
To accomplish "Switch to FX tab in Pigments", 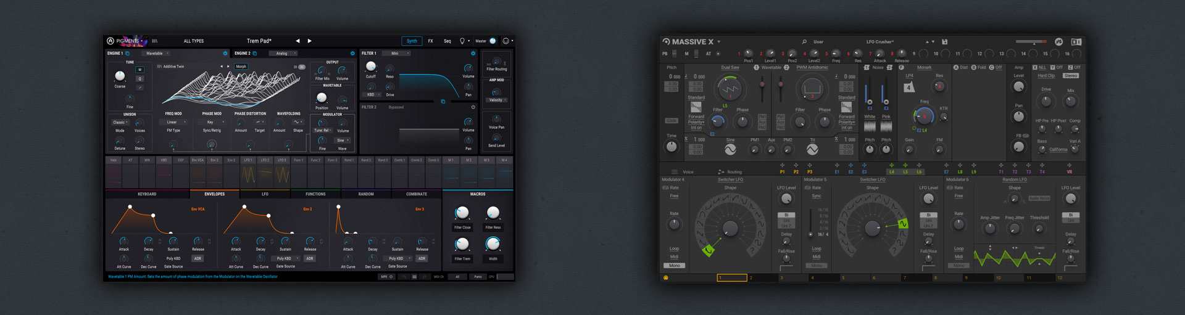I will tap(430, 41).
